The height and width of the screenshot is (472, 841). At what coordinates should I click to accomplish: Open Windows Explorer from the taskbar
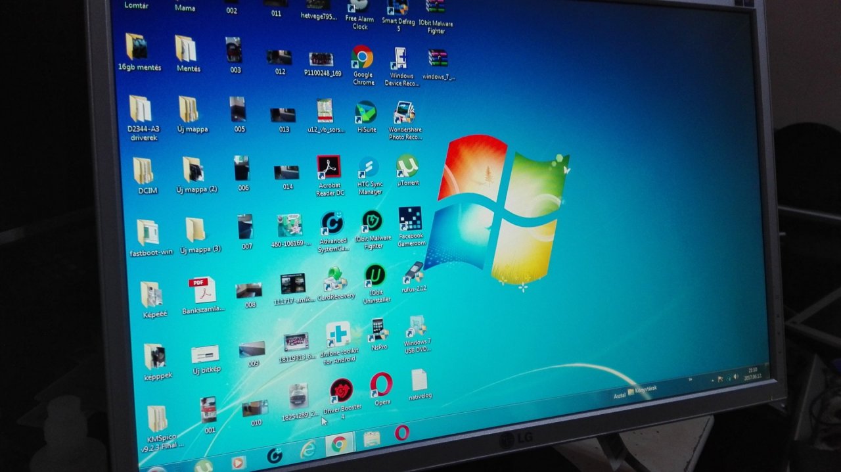(x=372, y=439)
